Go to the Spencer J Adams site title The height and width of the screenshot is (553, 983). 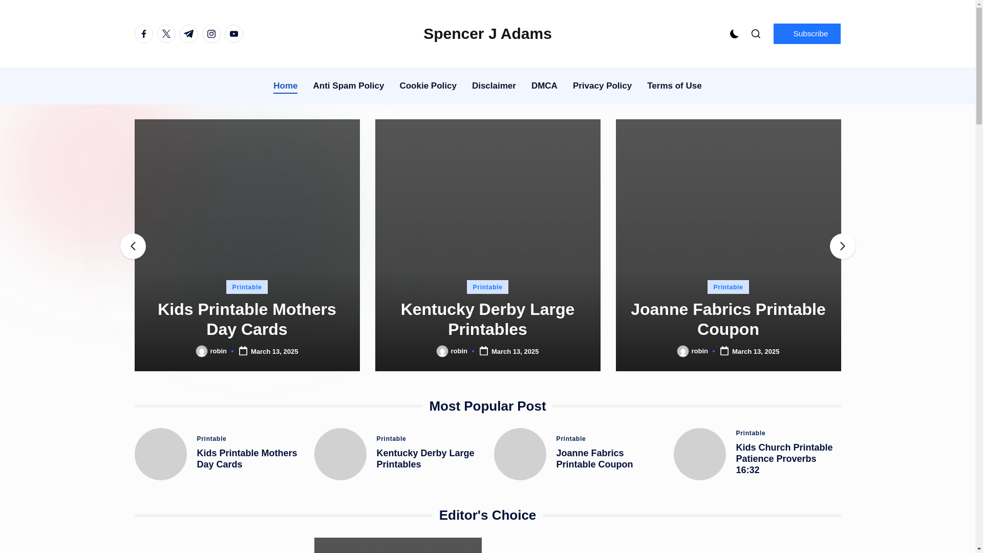[487, 34]
